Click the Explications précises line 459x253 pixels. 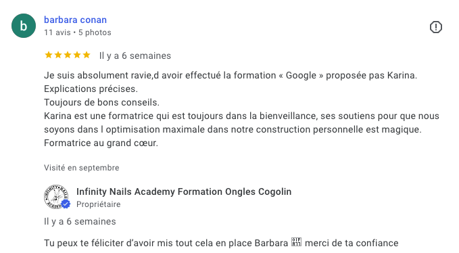pyautogui.click(x=91, y=89)
